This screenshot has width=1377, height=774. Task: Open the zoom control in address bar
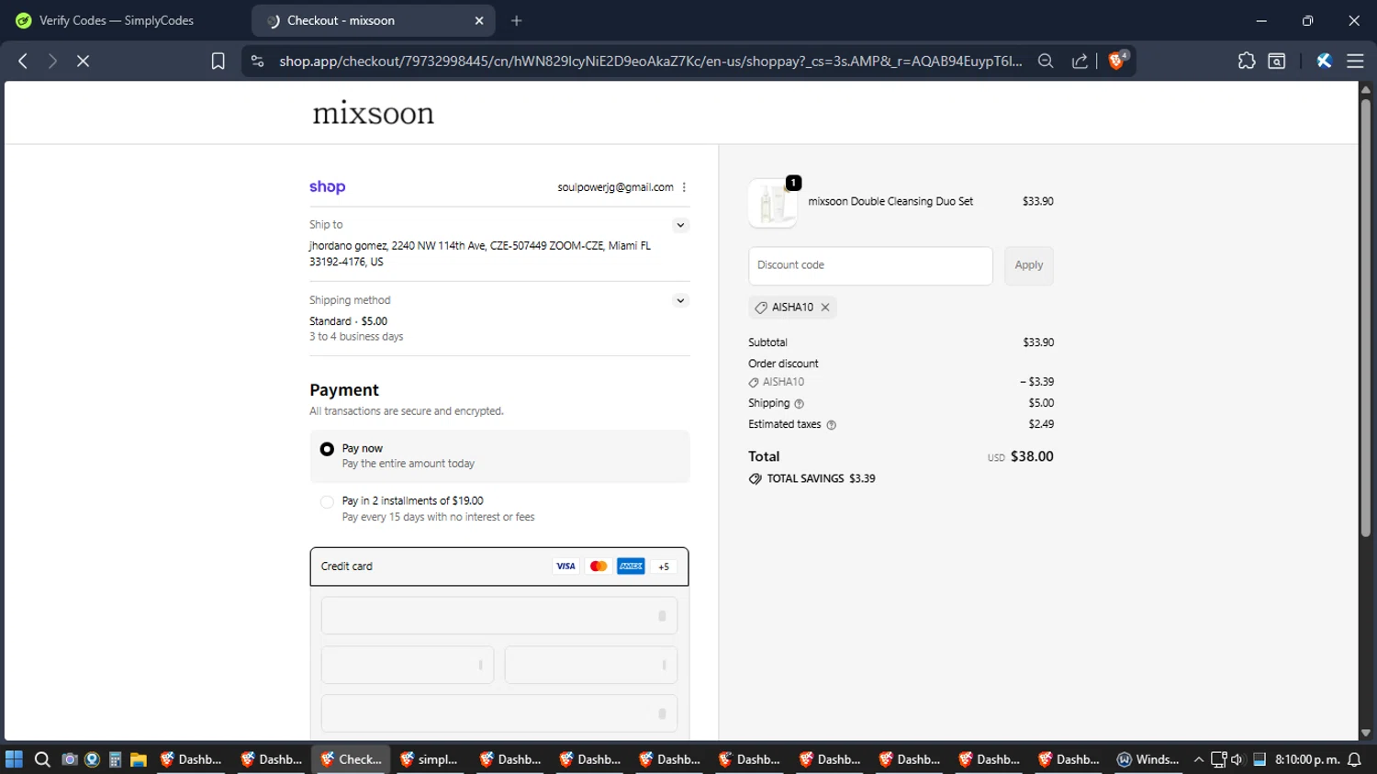point(1045,61)
